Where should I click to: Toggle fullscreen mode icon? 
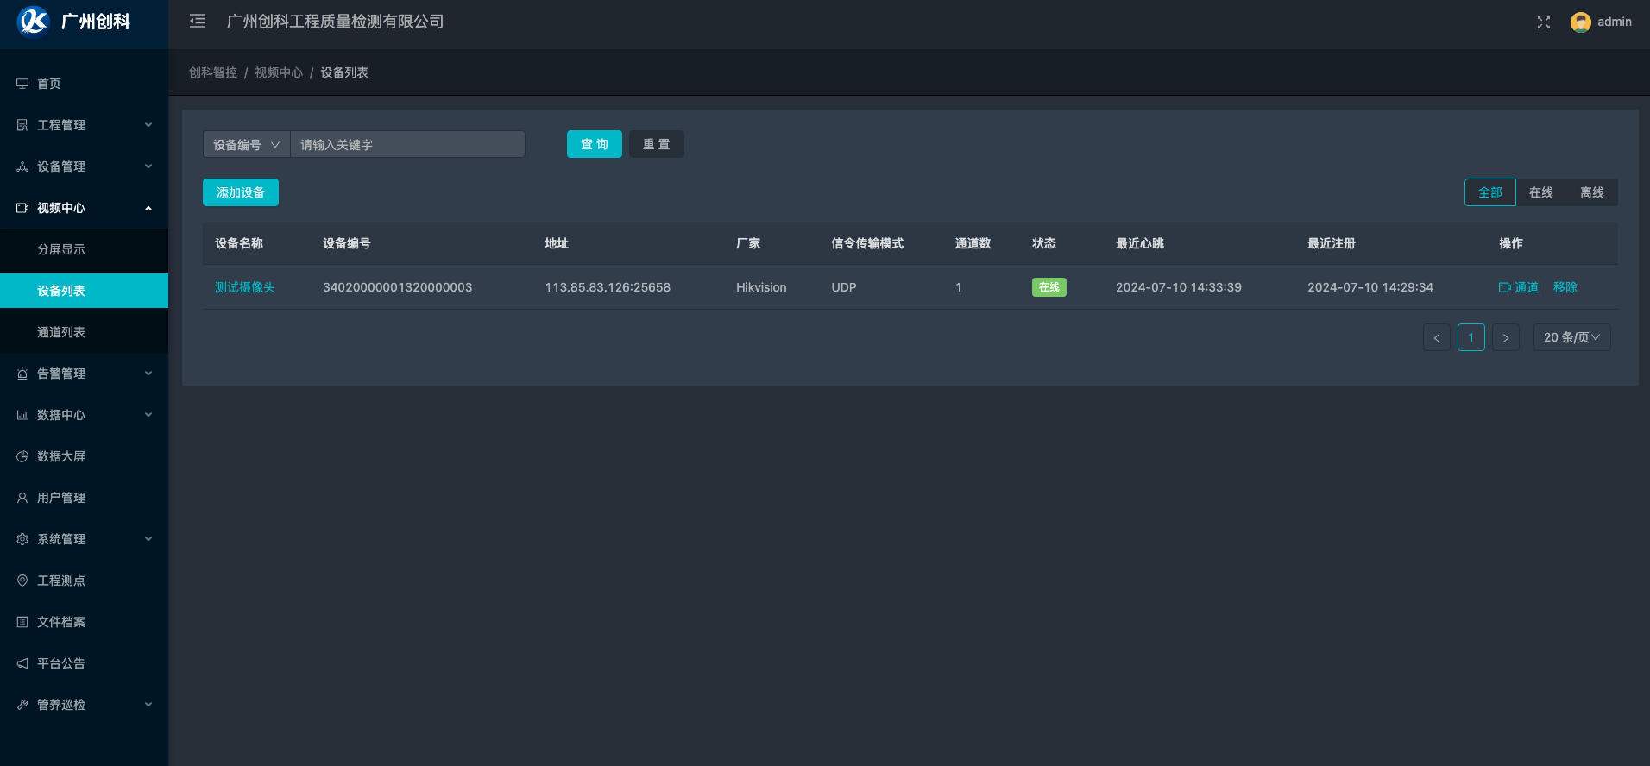[x=1543, y=22]
